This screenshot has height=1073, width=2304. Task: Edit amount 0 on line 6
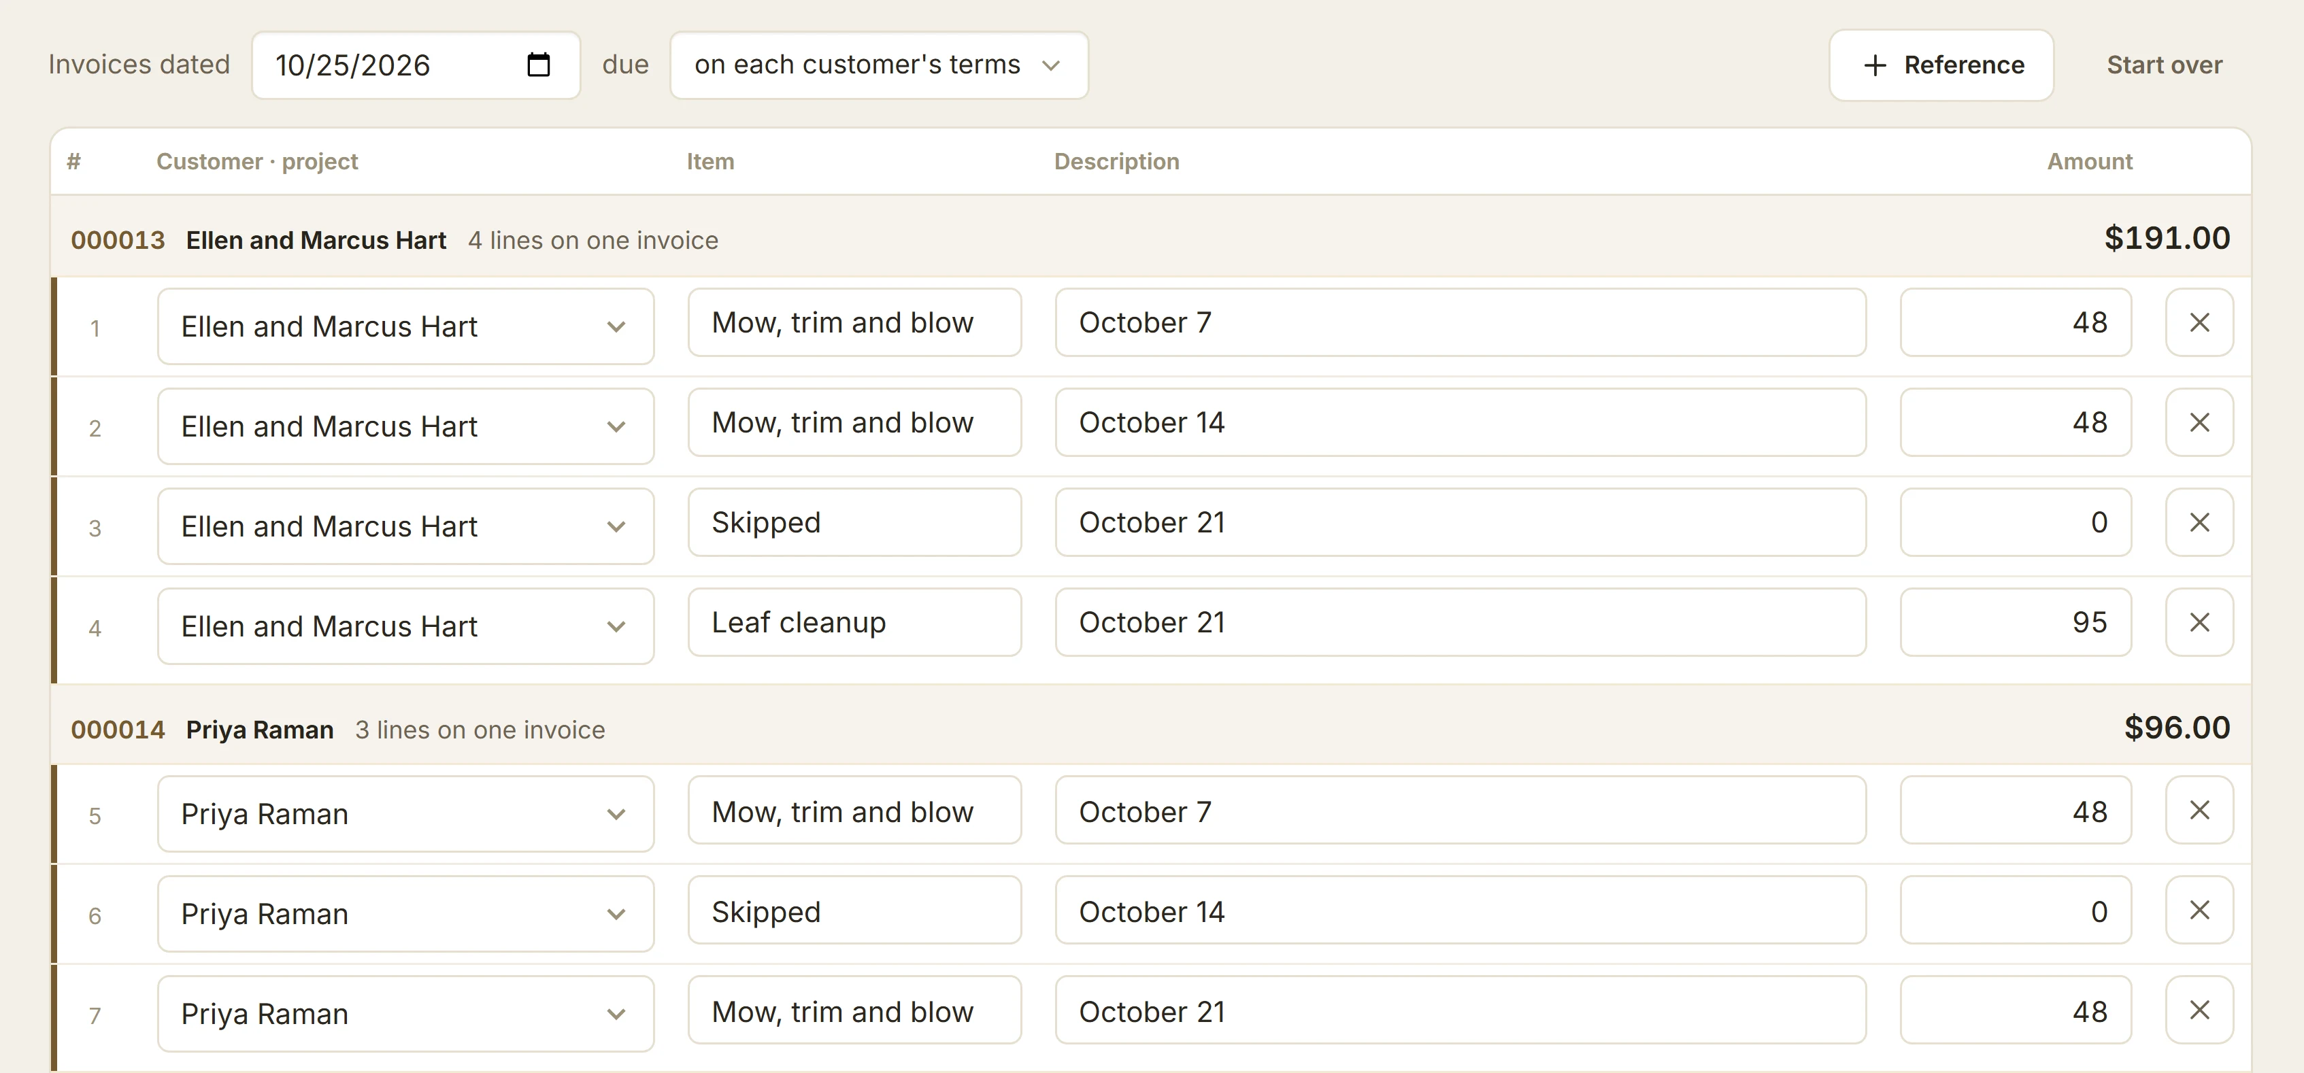[2016, 910]
